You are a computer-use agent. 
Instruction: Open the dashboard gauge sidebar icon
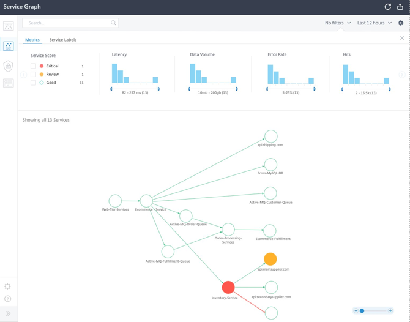pos(9,26)
